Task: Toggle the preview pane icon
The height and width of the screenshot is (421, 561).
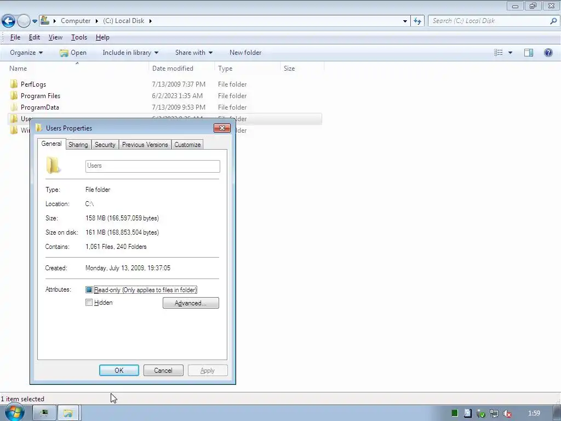Action: [x=529, y=53]
